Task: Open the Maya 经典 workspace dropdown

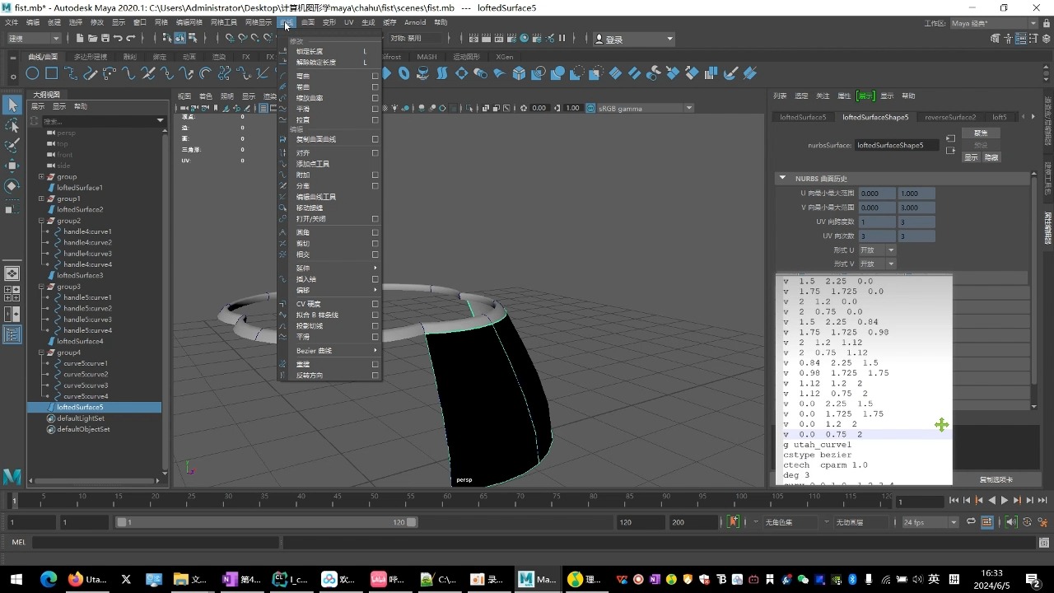Action: click(x=993, y=23)
